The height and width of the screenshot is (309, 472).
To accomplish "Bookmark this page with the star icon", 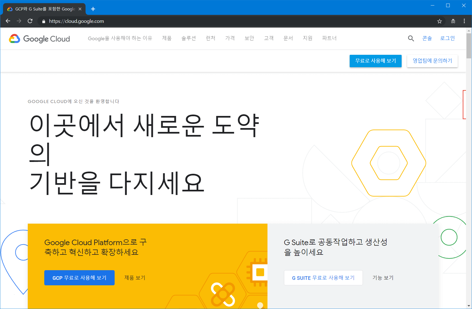I will pos(439,21).
